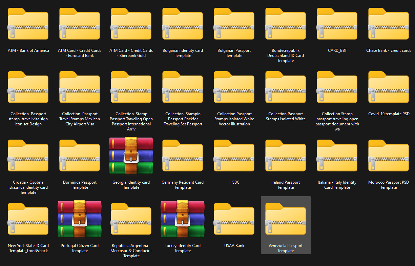Select Covid-19 template PSD zip icon
Screen dimensions: 415x266
[x=389, y=87]
